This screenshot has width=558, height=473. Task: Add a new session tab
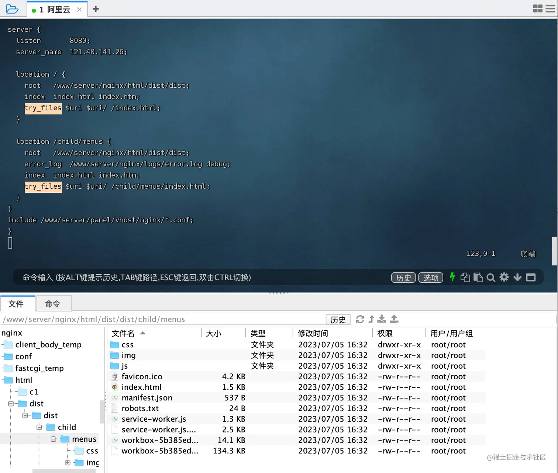coord(96,9)
